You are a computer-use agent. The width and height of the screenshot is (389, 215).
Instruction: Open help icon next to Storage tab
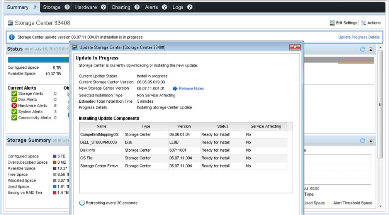(67, 7)
